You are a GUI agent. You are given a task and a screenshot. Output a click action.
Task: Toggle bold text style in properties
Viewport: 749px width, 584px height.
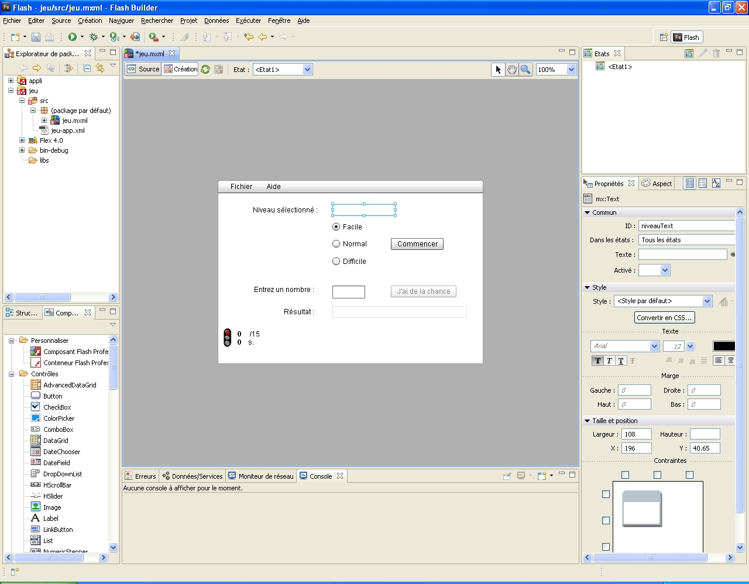[x=597, y=360]
